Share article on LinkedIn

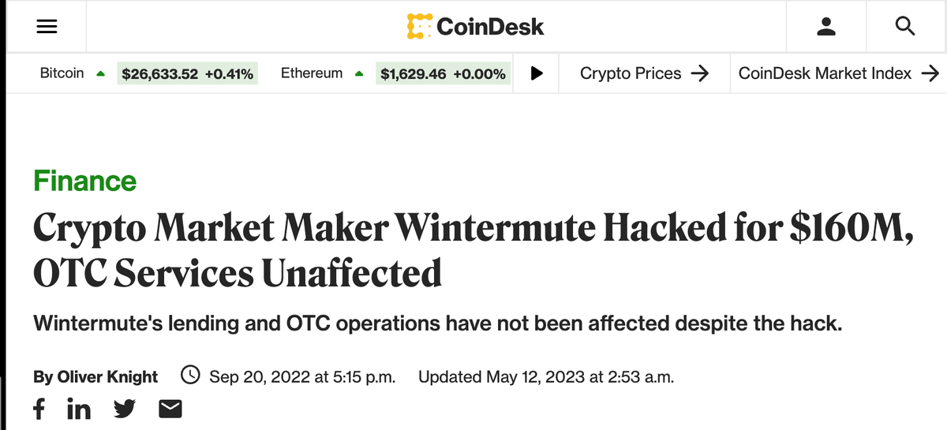pos(78,409)
